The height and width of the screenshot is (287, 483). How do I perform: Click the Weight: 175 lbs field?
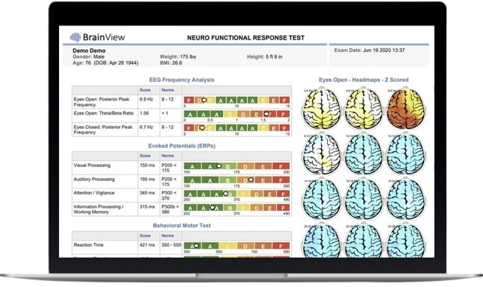click(x=178, y=57)
